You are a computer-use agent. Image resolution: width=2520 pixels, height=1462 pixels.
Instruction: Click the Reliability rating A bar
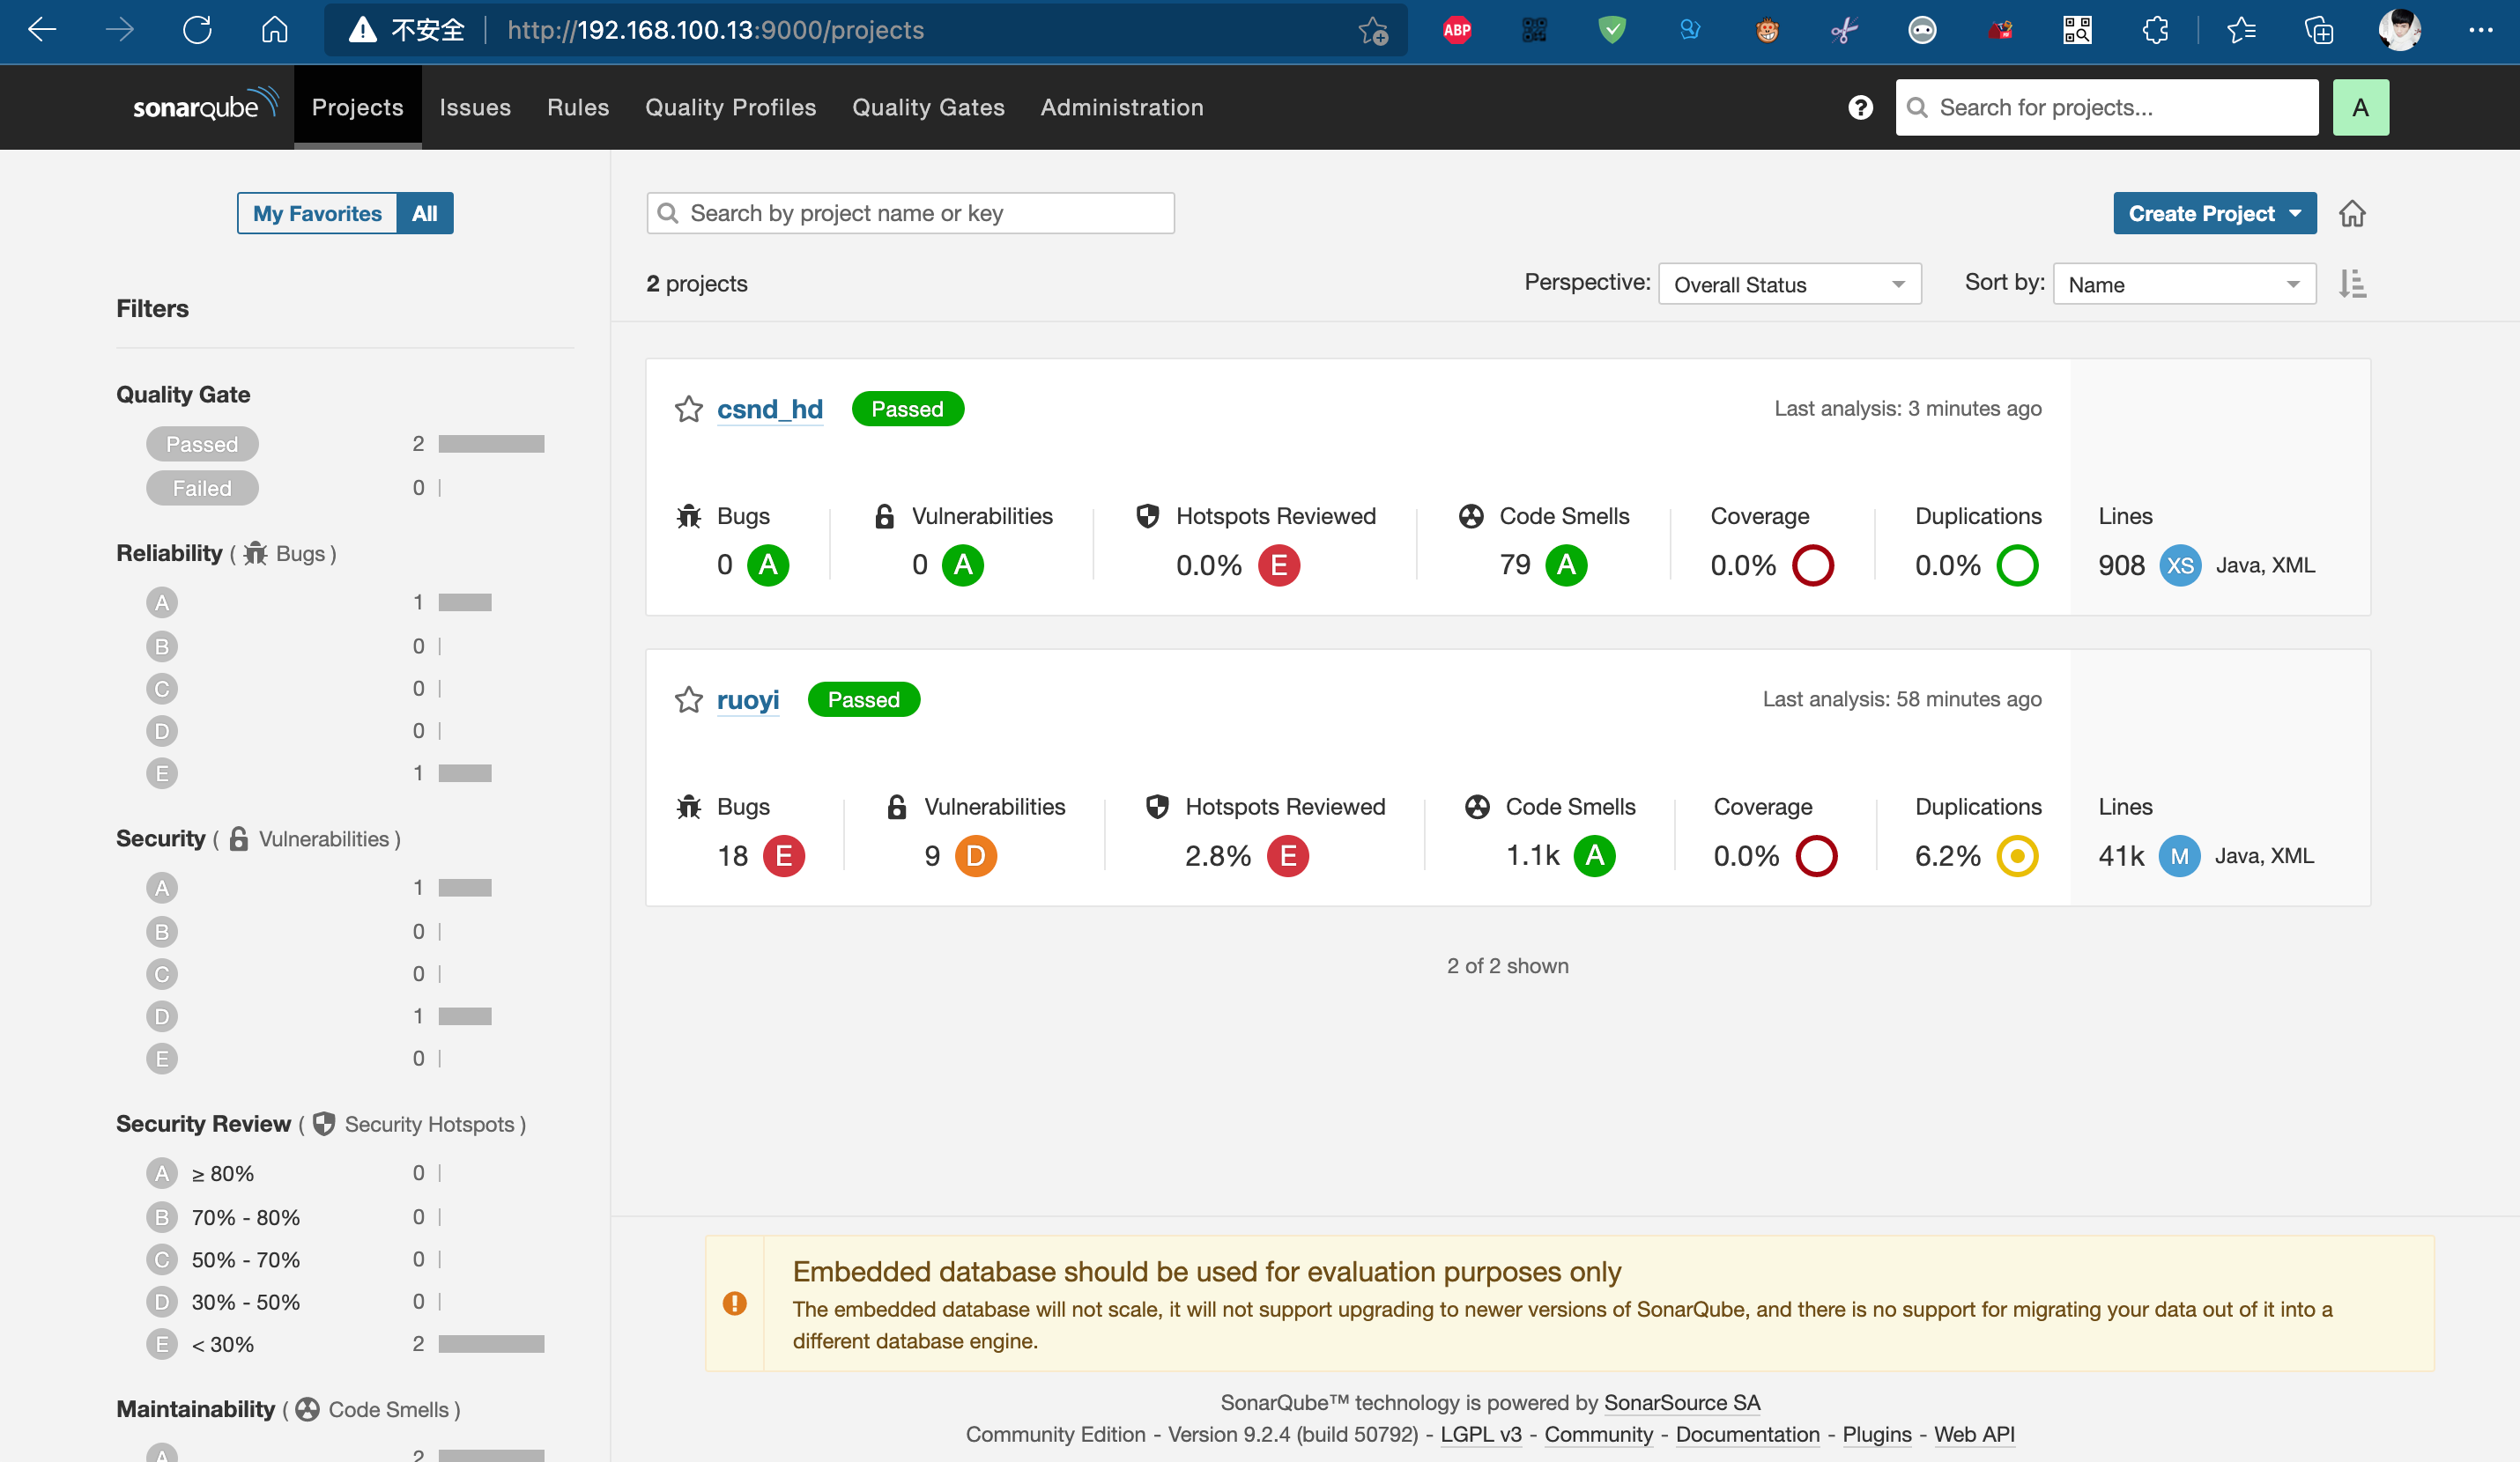(x=464, y=602)
